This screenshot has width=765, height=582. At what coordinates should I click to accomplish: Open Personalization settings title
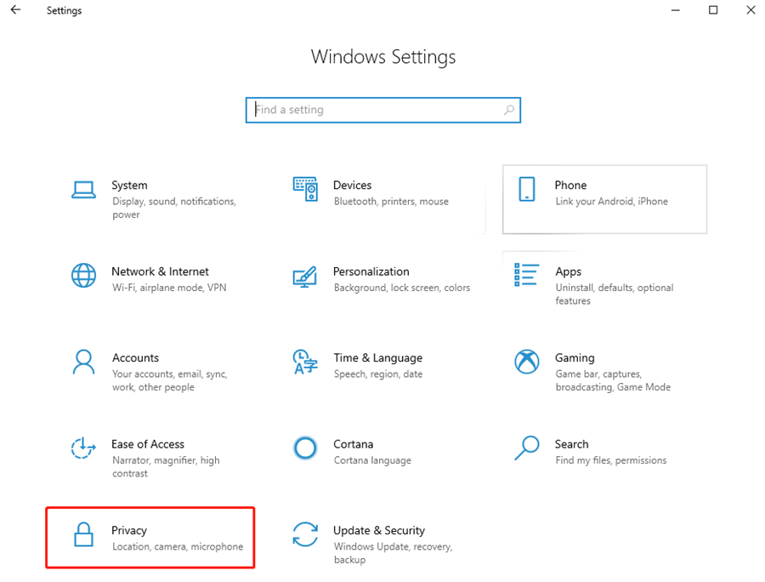pyautogui.click(x=371, y=271)
